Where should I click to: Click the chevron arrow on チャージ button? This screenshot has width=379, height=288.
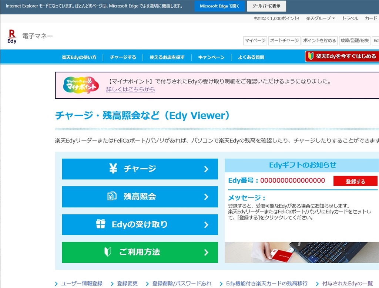pyautogui.click(x=206, y=169)
